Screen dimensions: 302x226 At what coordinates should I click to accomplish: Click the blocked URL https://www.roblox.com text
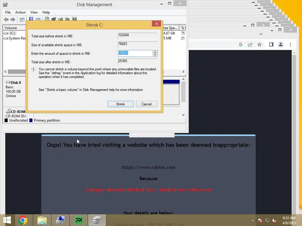[x=149, y=167]
